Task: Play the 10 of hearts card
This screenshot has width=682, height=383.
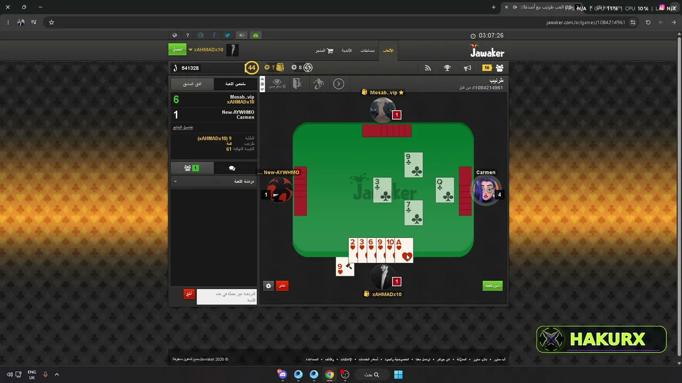Action: click(x=389, y=250)
